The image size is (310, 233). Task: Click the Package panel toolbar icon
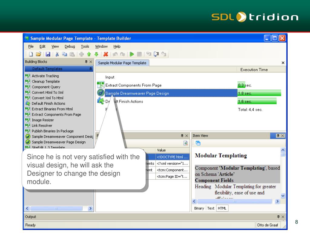186,143
